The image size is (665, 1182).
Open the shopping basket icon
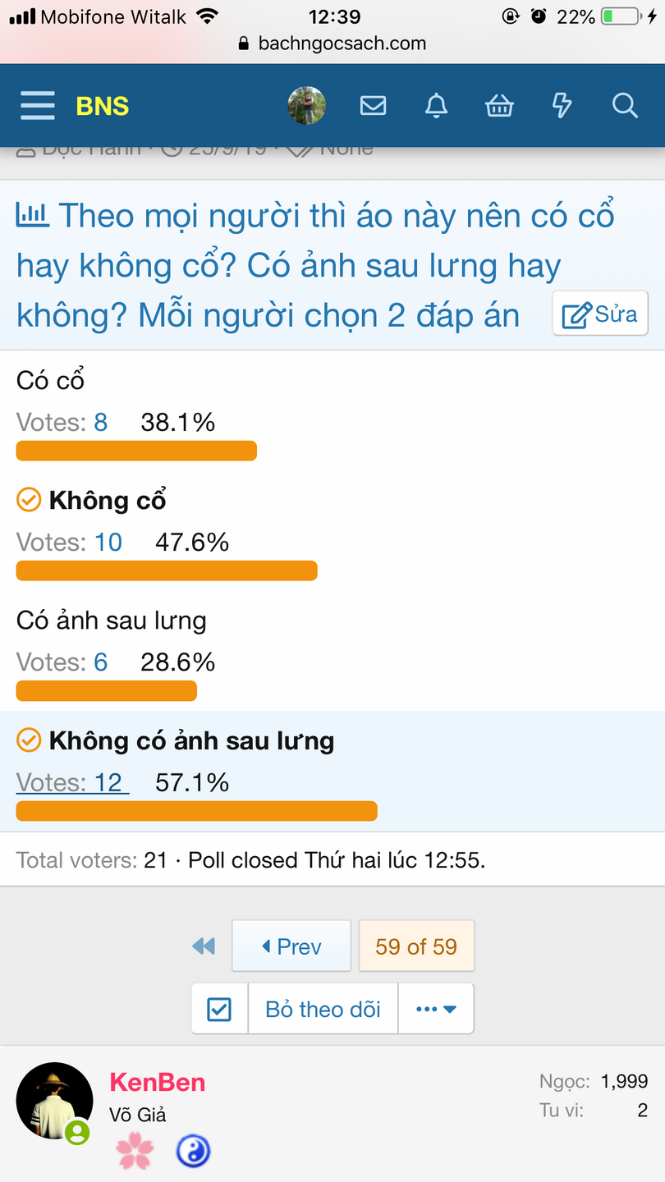(499, 106)
